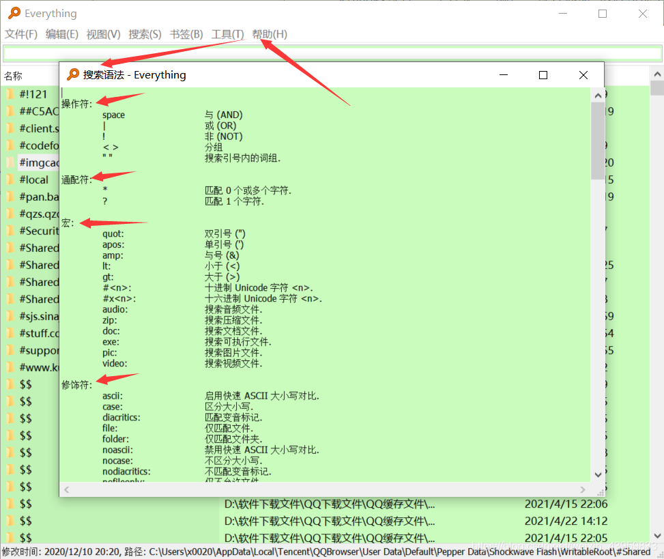This screenshot has width=664, height=559.
Task: Open the 编辑(E) menu
Action: 62,34
